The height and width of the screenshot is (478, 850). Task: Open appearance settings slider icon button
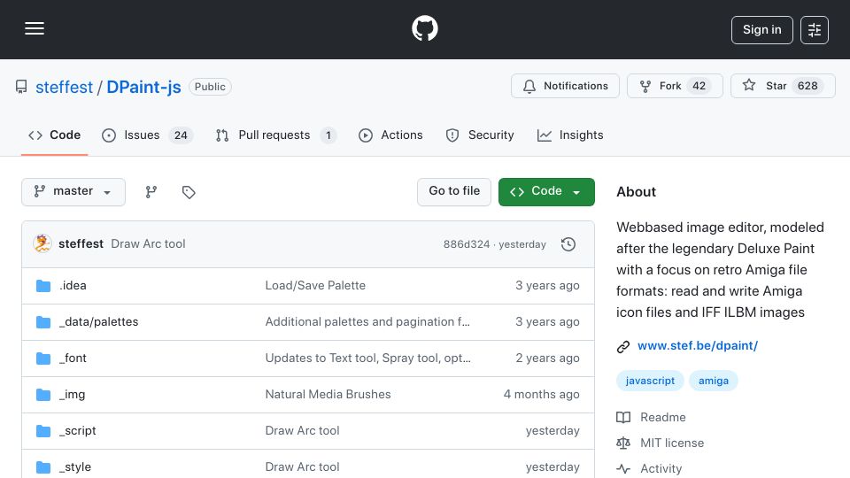click(815, 30)
